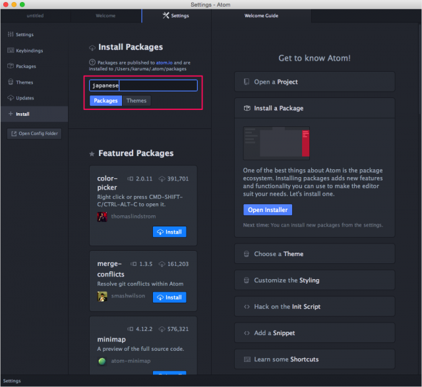Expand the Customize the Styling section

(315, 280)
